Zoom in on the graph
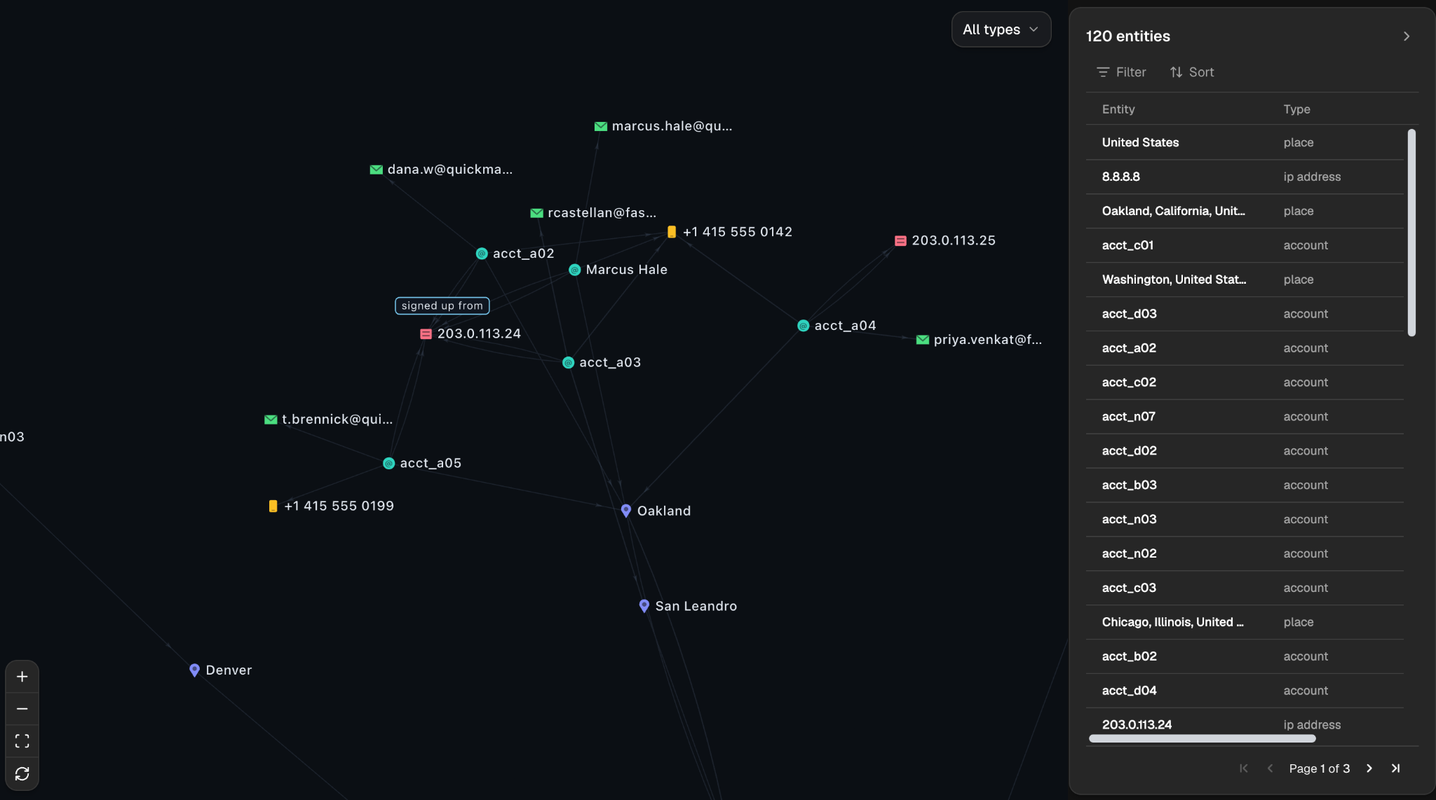 pos(22,677)
